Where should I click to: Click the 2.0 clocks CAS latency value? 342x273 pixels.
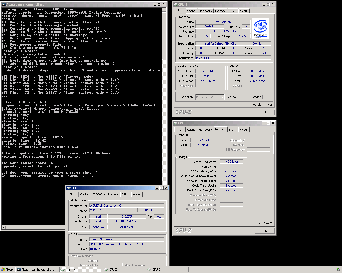(231, 171)
